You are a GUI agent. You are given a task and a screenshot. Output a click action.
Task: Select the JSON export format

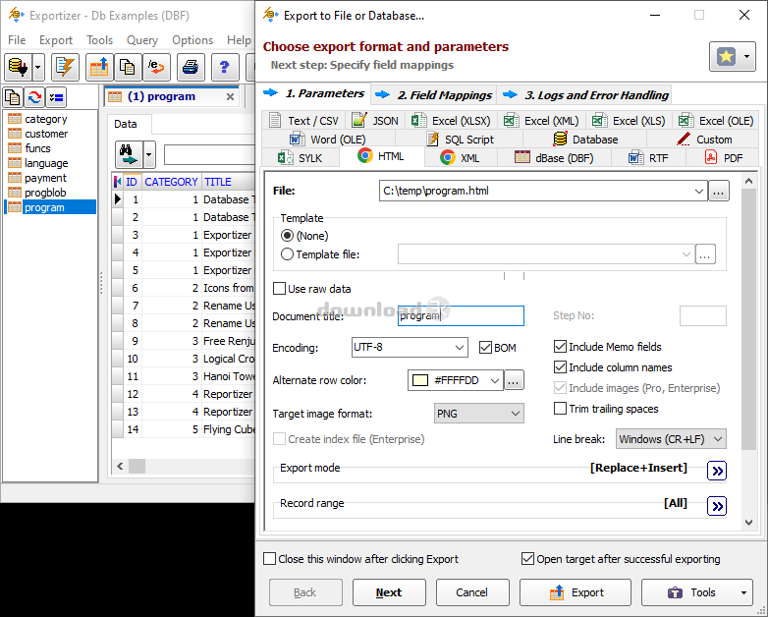click(375, 121)
